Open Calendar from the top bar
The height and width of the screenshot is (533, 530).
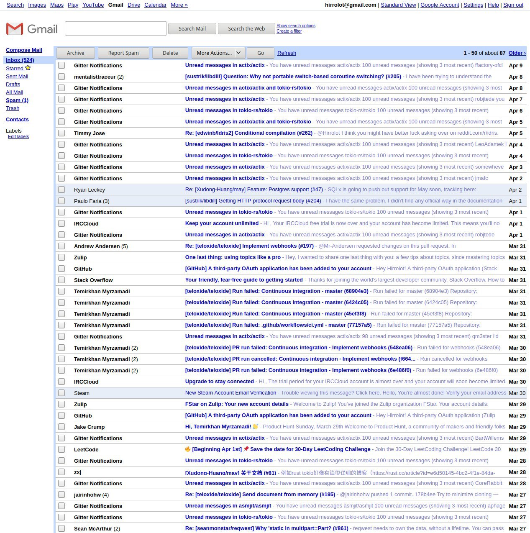155,5
